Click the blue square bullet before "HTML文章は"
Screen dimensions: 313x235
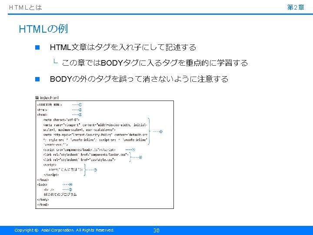click(x=37, y=47)
